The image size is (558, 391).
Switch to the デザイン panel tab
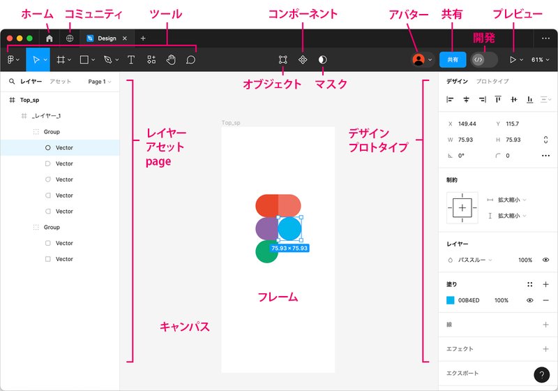pos(457,82)
